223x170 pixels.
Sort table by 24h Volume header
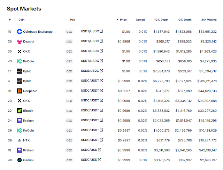(209, 20)
